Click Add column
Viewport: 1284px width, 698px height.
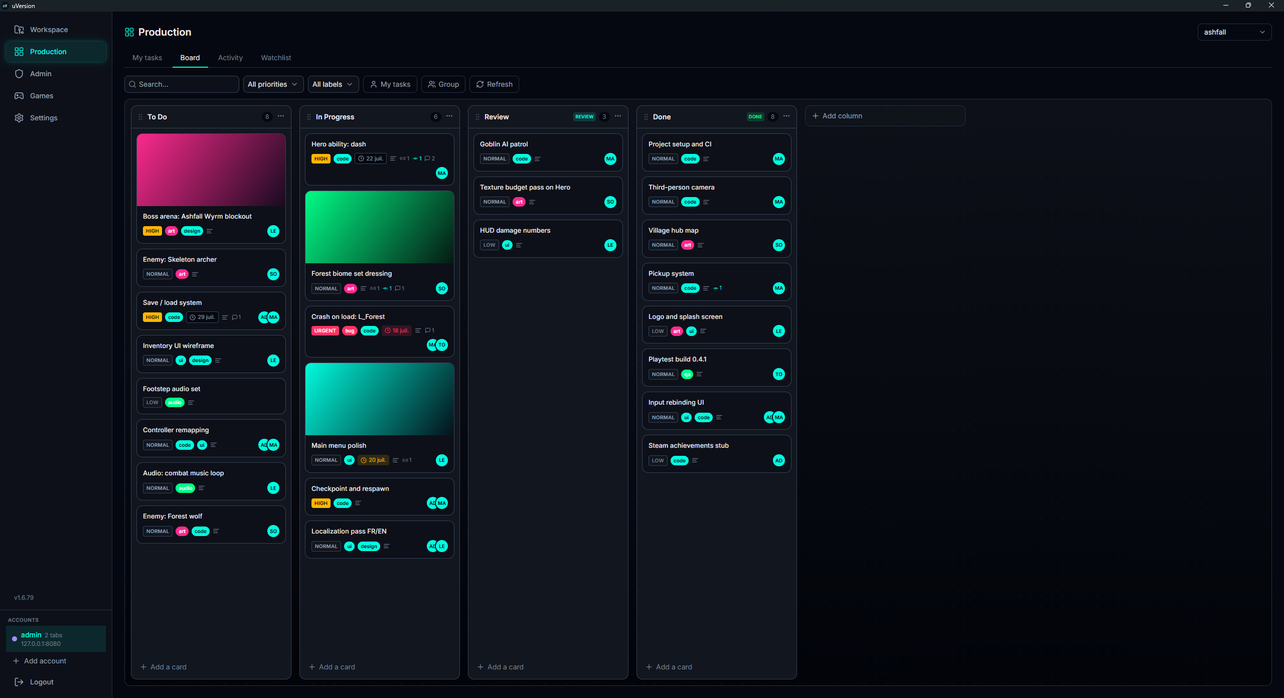coord(885,116)
